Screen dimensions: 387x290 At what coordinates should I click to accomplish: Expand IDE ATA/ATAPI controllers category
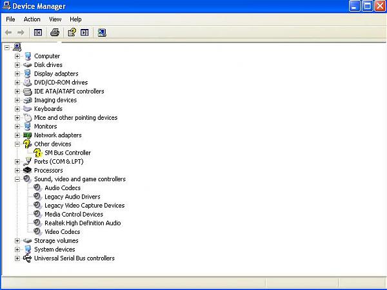17,92
